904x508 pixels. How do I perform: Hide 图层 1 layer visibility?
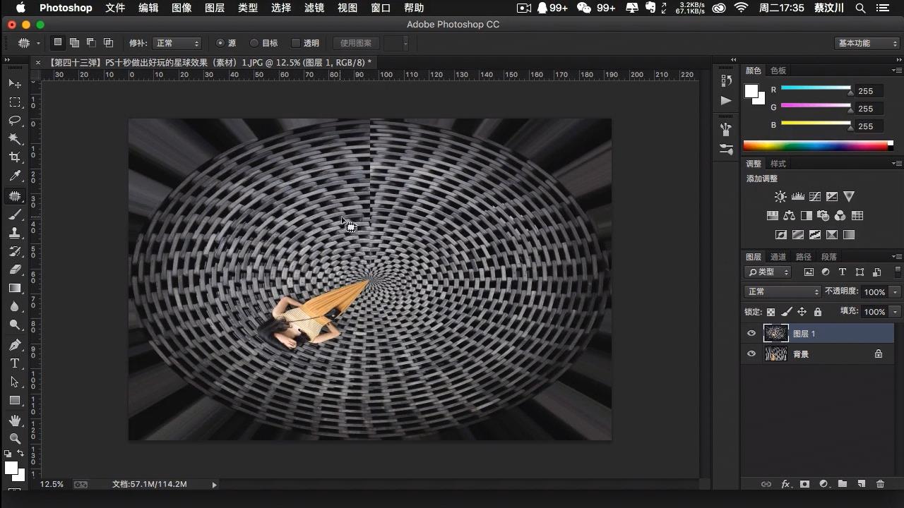pyautogui.click(x=751, y=334)
